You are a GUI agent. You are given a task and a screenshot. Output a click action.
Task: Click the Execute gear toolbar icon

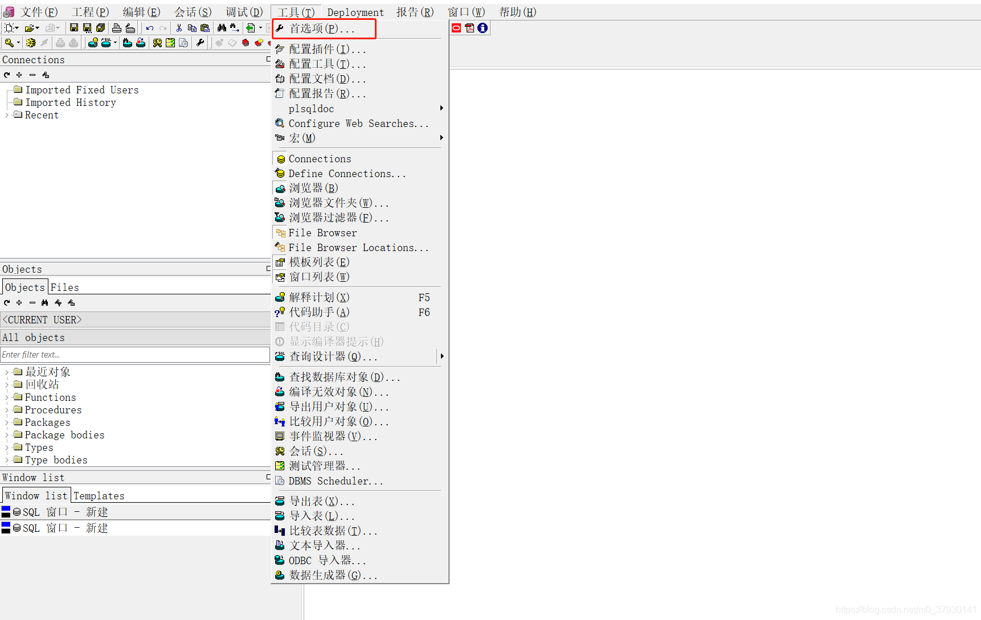(31, 43)
